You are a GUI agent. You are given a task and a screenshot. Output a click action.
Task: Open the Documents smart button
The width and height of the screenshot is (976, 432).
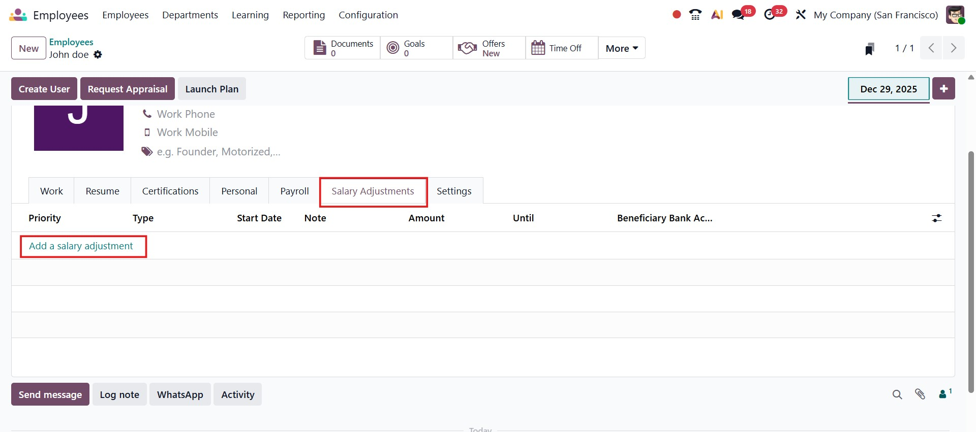tap(342, 48)
